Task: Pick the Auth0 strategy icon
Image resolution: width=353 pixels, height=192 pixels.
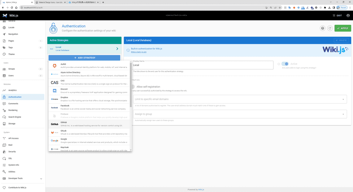Action: pos(54,66)
